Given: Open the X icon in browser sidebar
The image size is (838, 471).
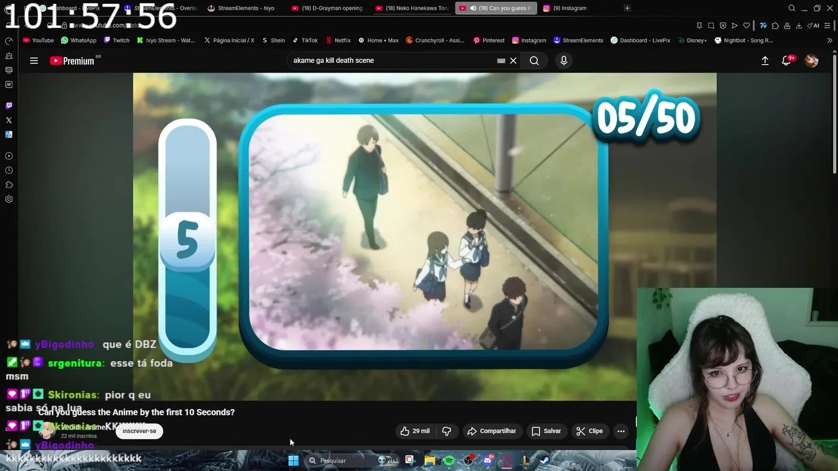Looking at the screenshot, I should 9,120.
